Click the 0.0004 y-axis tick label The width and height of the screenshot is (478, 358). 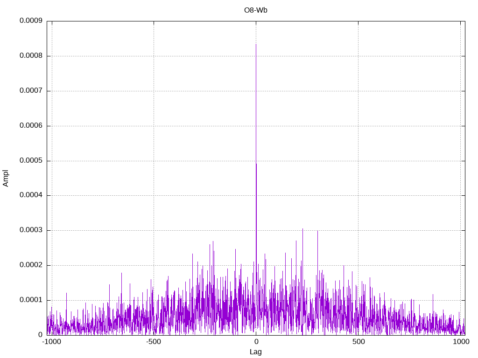point(31,195)
